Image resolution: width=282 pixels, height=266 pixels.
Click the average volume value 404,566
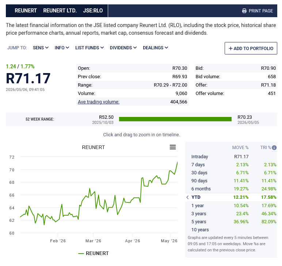(x=179, y=102)
